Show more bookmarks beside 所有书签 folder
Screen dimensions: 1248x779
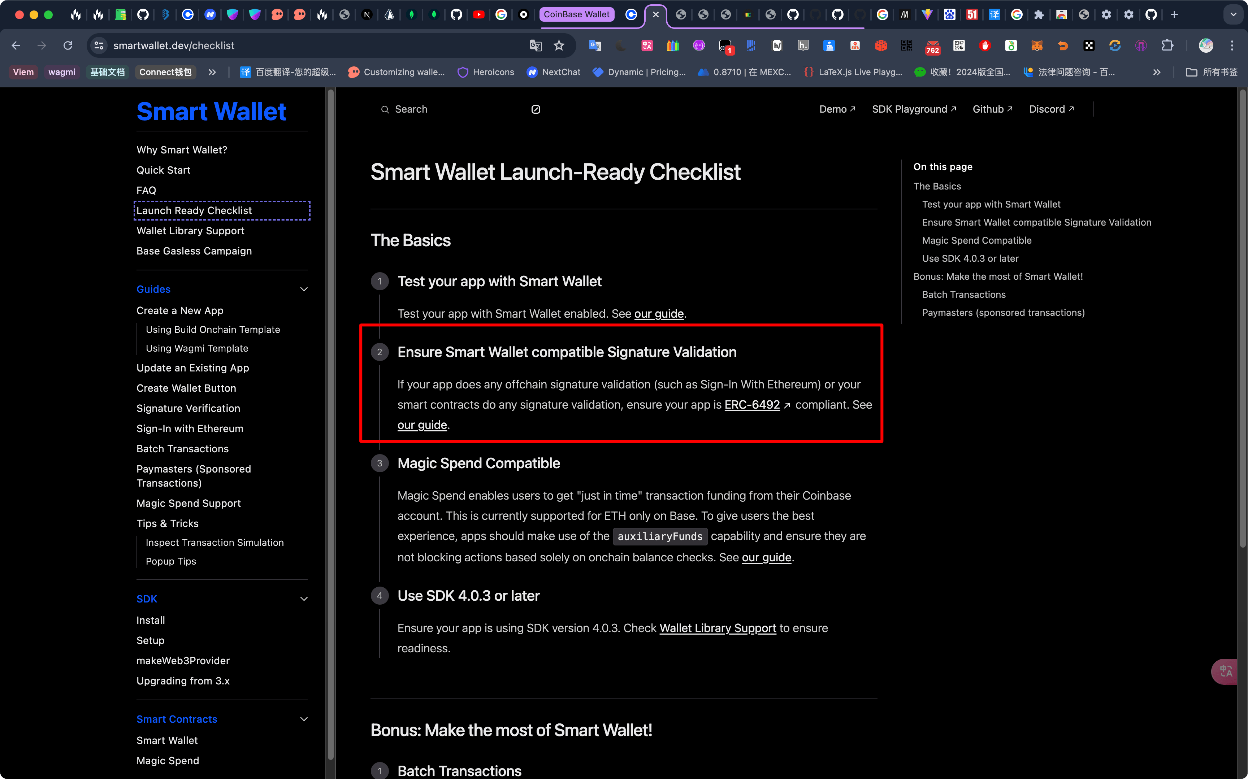point(1157,72)
